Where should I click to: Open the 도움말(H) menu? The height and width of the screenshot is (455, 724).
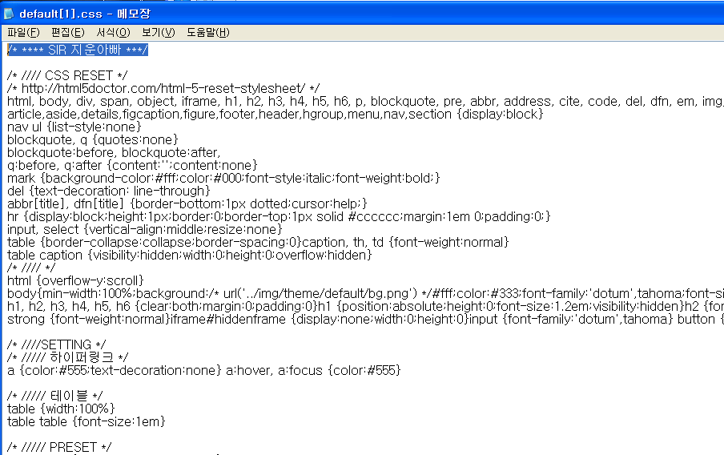pyautogui.click(x=207, y=33)
